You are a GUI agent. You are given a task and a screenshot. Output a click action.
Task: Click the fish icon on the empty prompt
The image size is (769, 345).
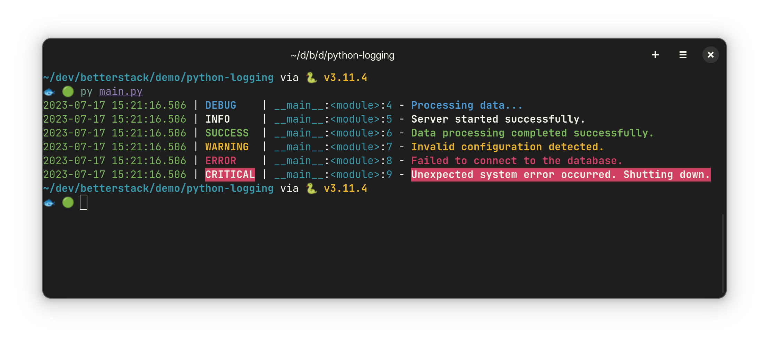pyautogui.click(x=50, y=203)
